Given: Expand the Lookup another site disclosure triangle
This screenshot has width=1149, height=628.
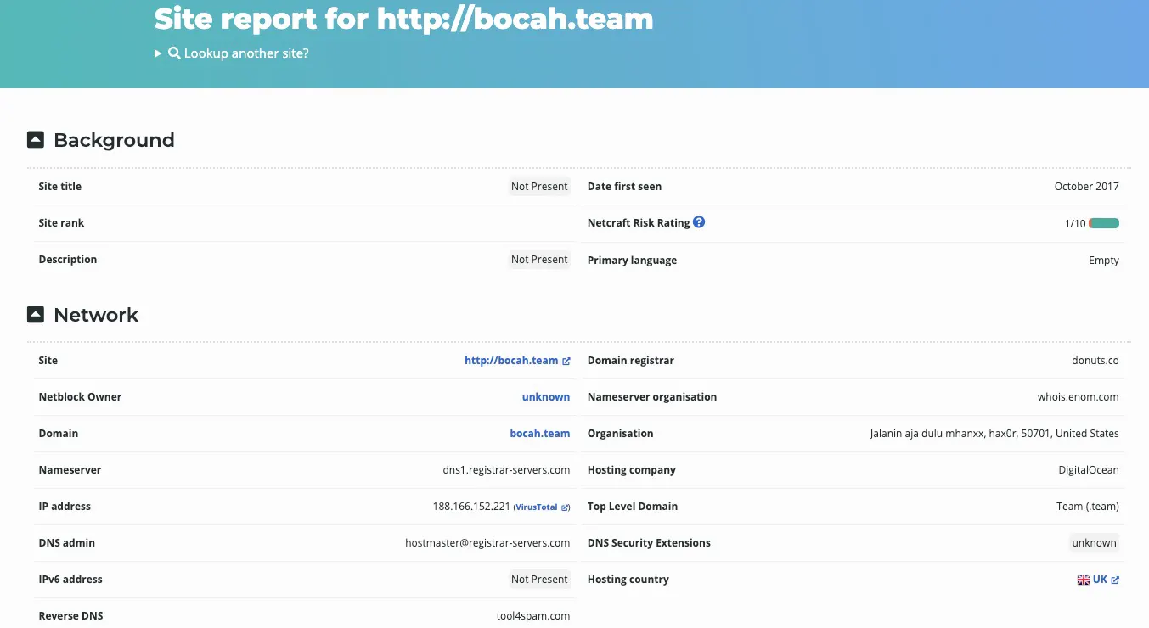Looking at the screenshot, I should click(x=157, y=53).
